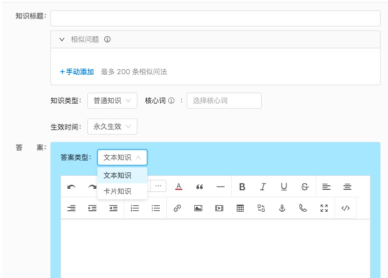Choose the font color tool
The width and height of the screenshot is (388, 278).
point(179,187)
